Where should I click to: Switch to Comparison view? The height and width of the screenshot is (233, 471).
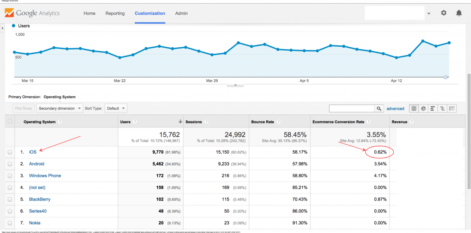pos(442,109)
